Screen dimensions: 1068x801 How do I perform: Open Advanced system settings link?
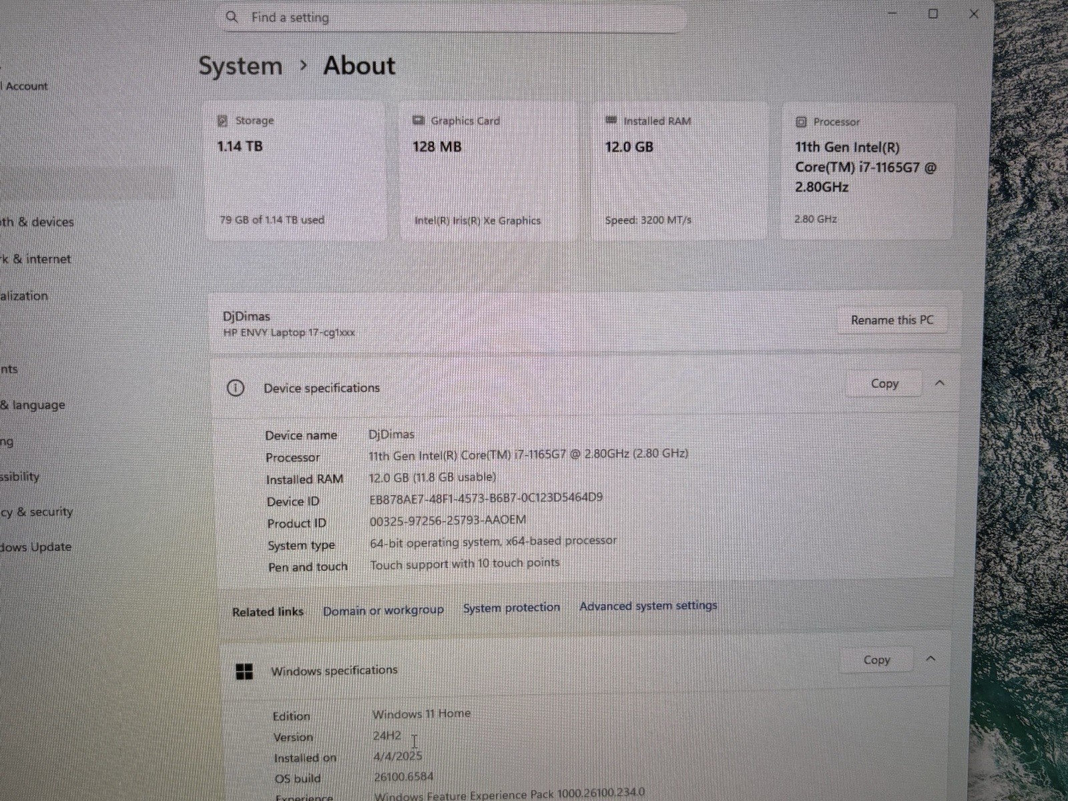pos(648,605)
